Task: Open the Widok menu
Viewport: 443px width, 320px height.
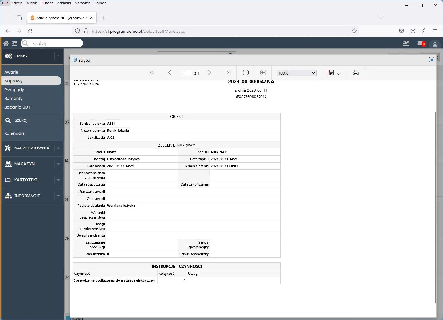Action: [32, 3]
